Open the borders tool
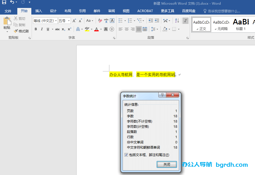Viewport: 255px width, 175px height. point(174,29)
